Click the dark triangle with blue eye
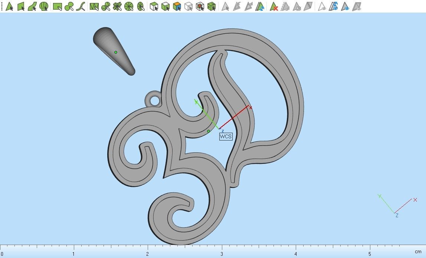 point(345,6)
